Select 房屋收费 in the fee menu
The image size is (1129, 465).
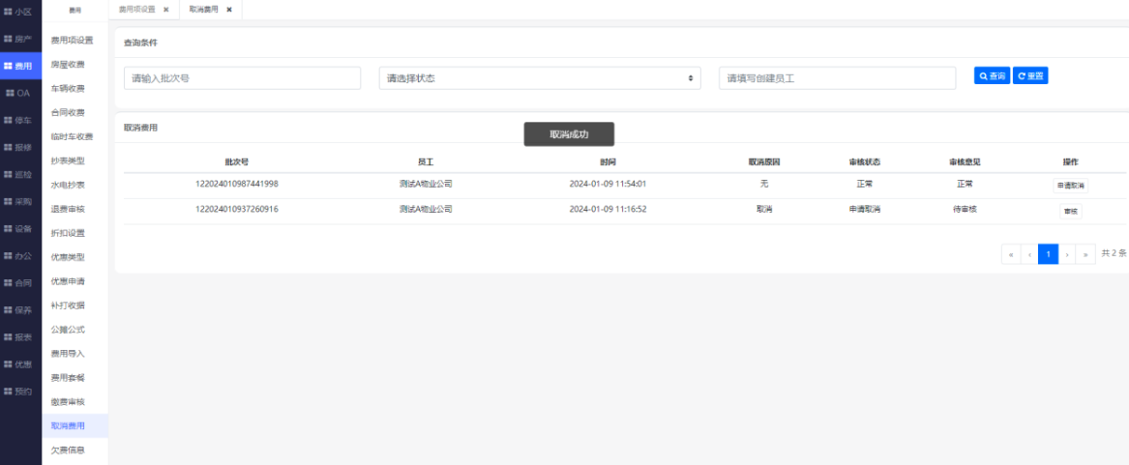coord(68,64)
